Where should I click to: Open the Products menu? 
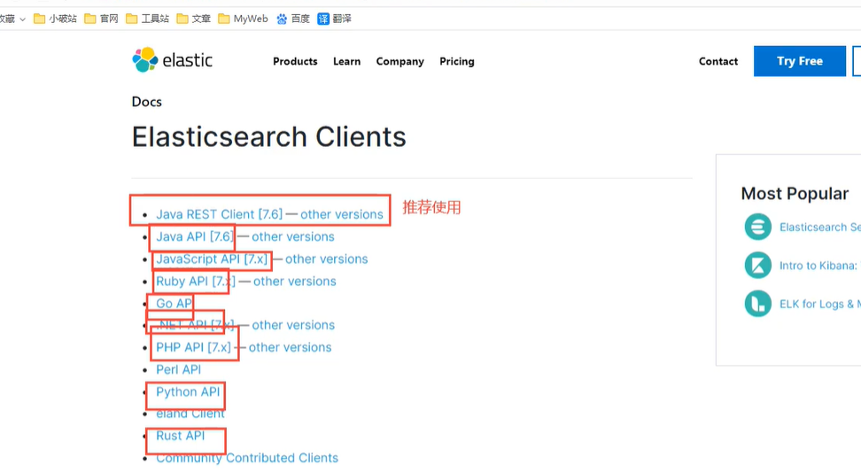click(x=295, y=61)
